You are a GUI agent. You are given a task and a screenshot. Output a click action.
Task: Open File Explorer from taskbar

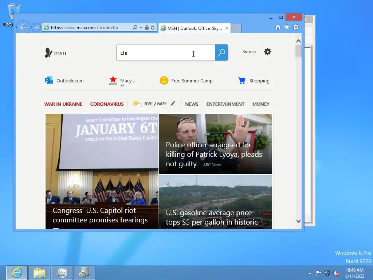[x=39, y=273]
